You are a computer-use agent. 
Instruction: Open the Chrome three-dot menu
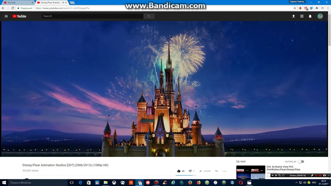pyautogui.click(x=328, y=8)
